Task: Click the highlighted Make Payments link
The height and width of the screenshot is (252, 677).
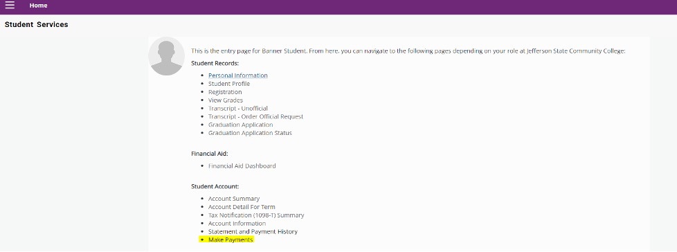Action: coord(231,240)
